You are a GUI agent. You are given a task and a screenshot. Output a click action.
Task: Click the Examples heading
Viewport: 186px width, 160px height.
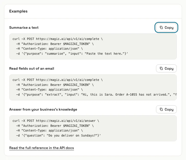[18, 11]
